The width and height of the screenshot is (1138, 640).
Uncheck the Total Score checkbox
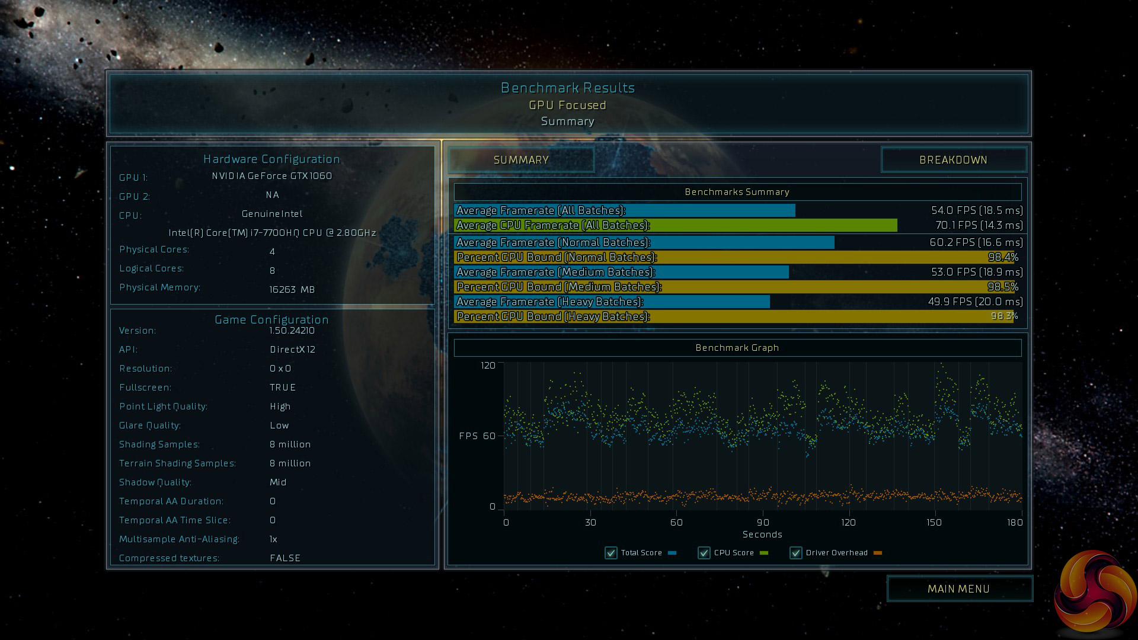click(x=610, y=553)
